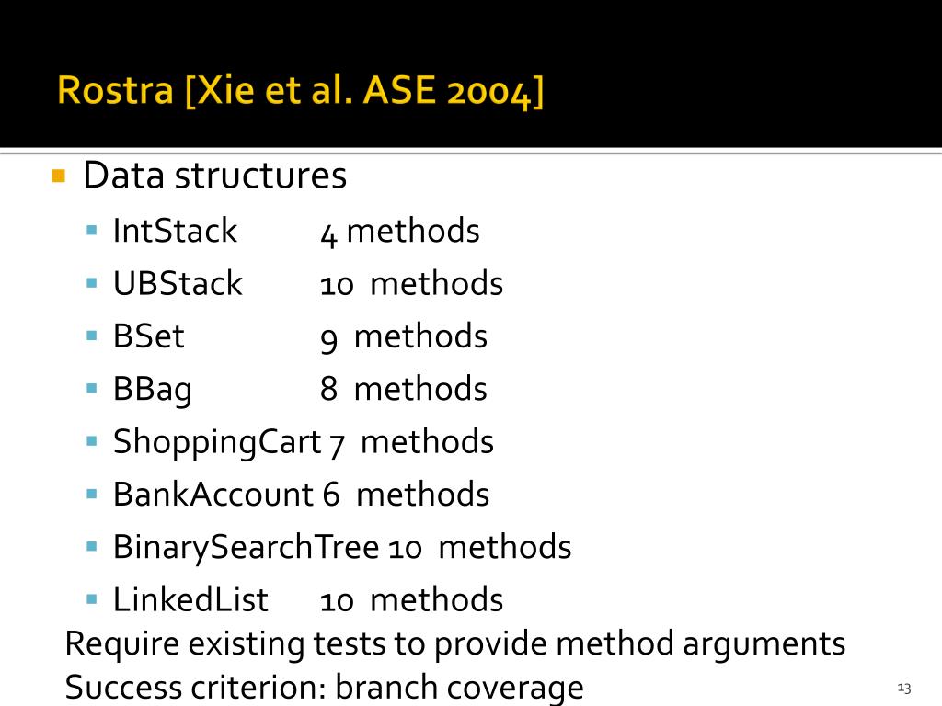Click the orange bullet beside Data structures

tap(58, 176)
